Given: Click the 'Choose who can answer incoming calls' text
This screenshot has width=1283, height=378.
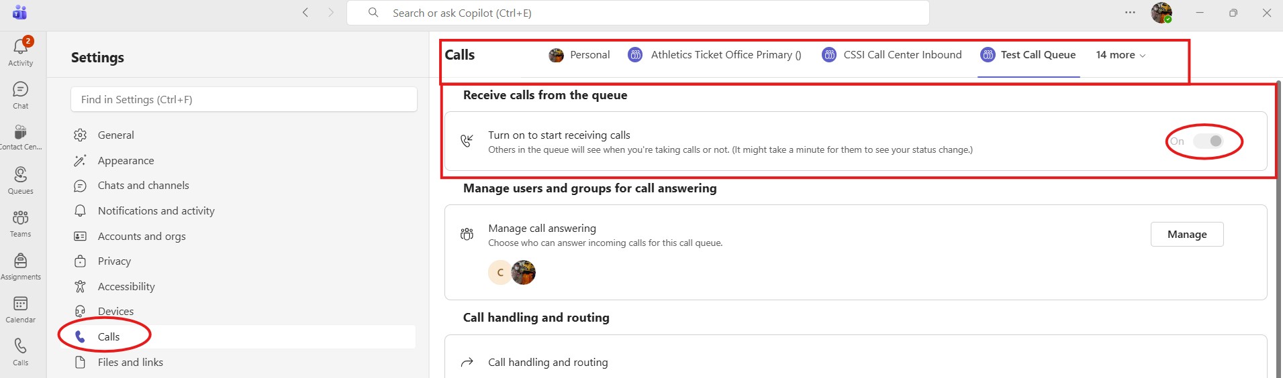Looking at the screenshot, I should point(606,243).
